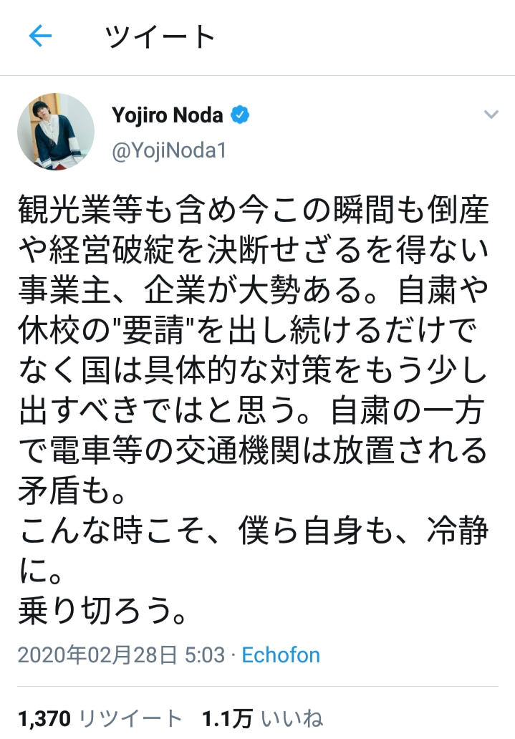Click the display name Yojiro Noda
515x739 pixels.
click(168, 115)
